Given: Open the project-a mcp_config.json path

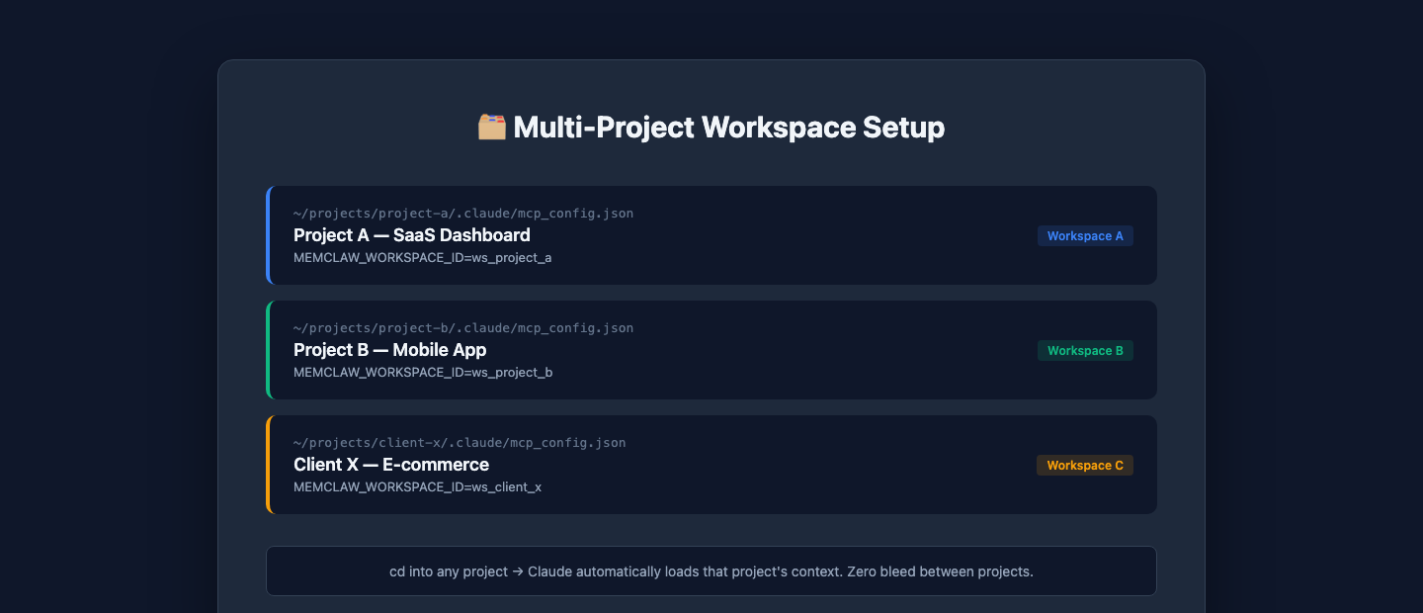Looking at the screenshot, I should 463,214.
